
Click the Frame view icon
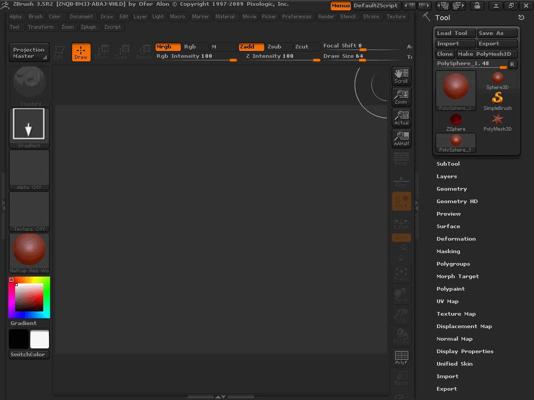coord(401,274)
